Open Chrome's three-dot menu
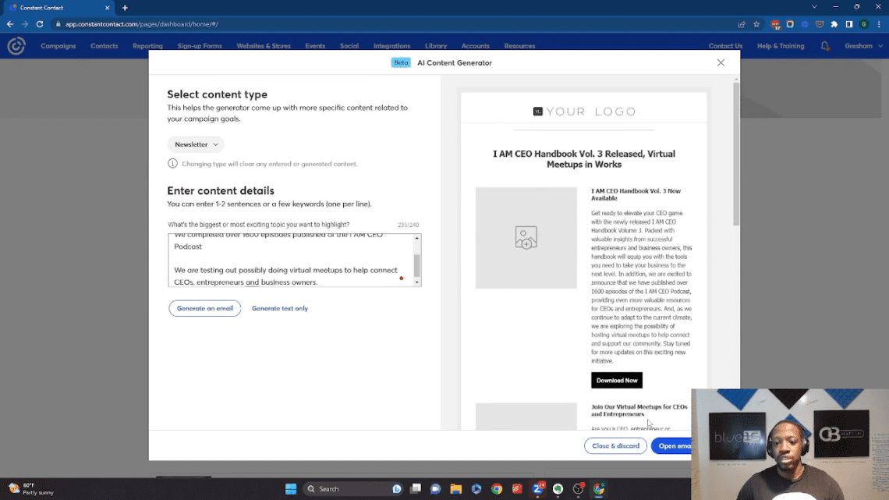The width and height of the screenshot is (889, 500). 879,24
